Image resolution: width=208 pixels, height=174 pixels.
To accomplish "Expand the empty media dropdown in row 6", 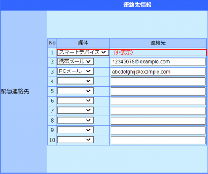I will click(x=75, y=101).
